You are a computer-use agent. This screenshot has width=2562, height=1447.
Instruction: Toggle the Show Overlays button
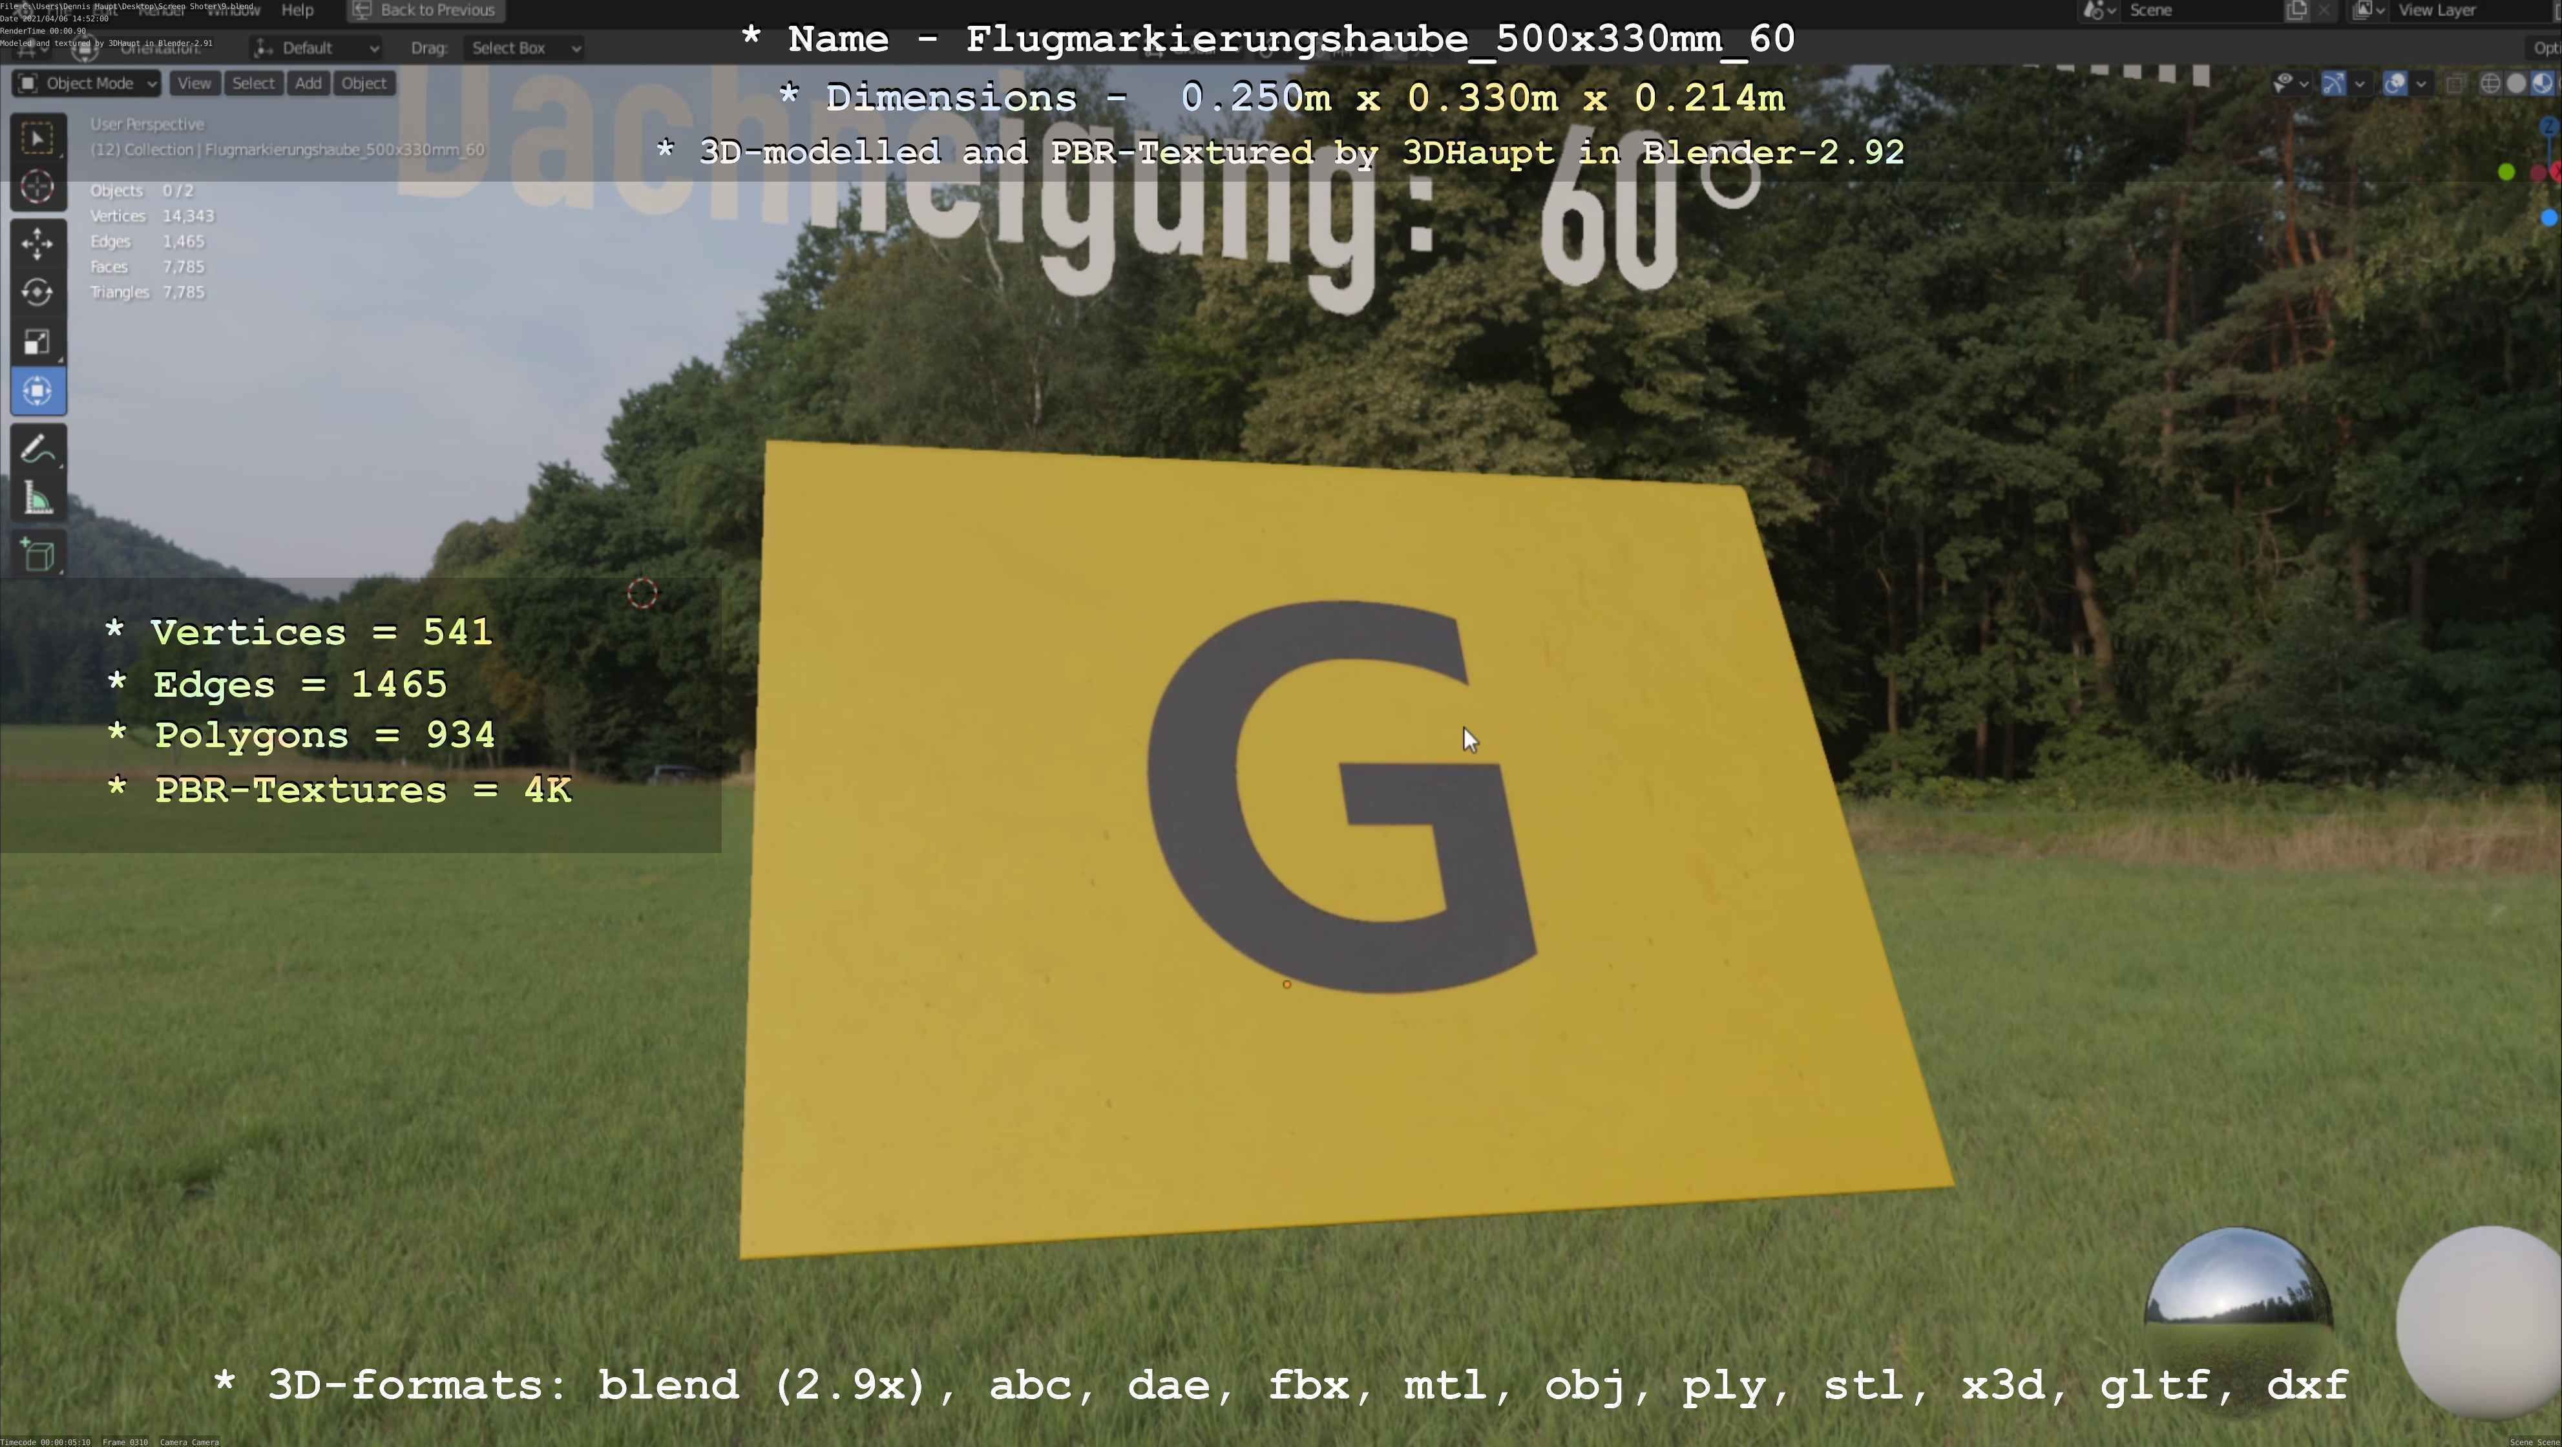tap(2395, 83)
